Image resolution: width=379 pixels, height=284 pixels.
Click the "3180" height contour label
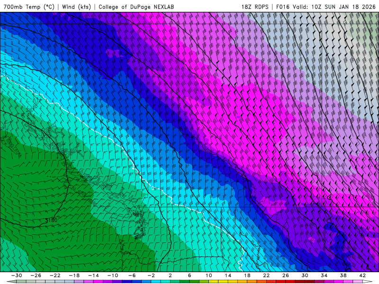pyautogui.click(x=51, y=220)
